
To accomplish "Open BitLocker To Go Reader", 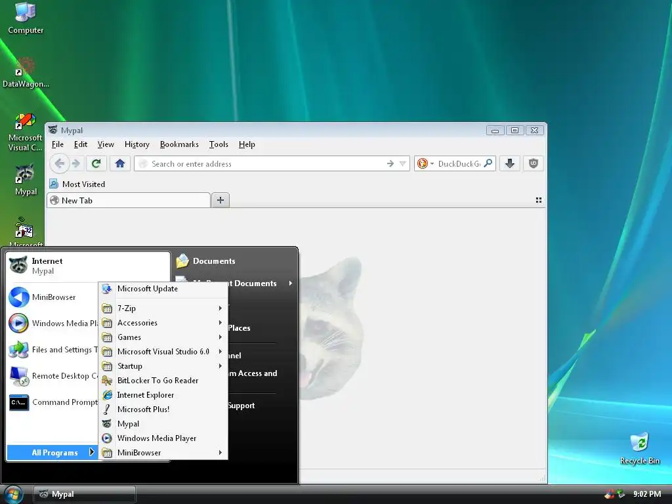I will tap(163, 381).
